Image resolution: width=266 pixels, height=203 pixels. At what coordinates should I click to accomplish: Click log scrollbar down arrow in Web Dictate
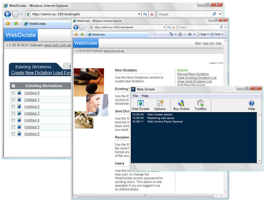(259, 161)
